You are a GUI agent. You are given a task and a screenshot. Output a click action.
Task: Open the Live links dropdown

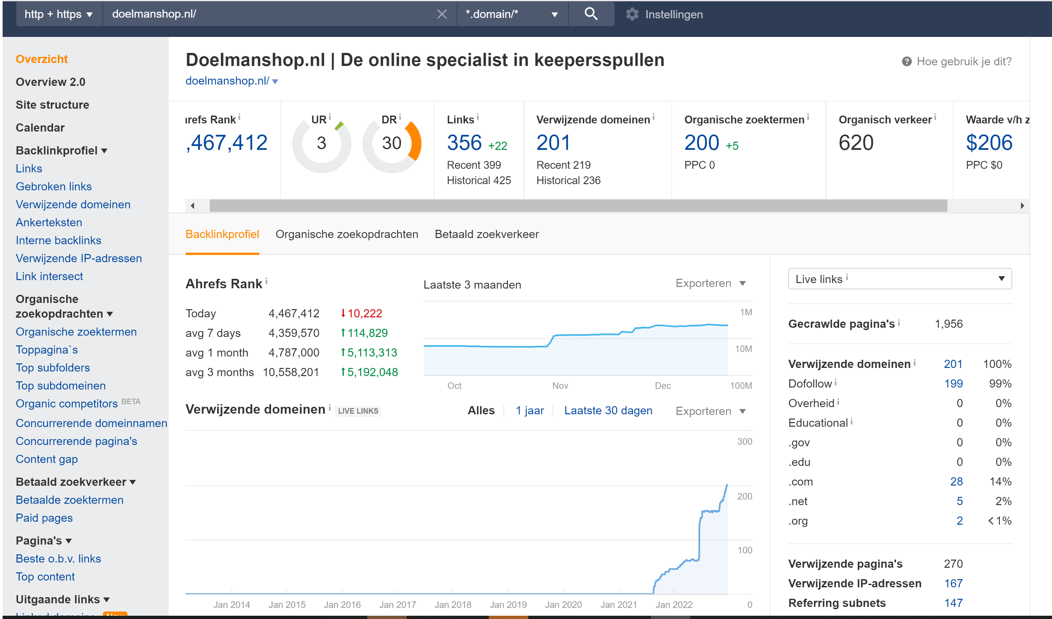pos(900,278)
